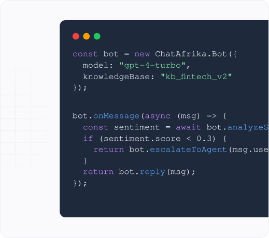Click the "onMessage" method name
This screenshot has width=269, height=238.
tap(116, 116)
